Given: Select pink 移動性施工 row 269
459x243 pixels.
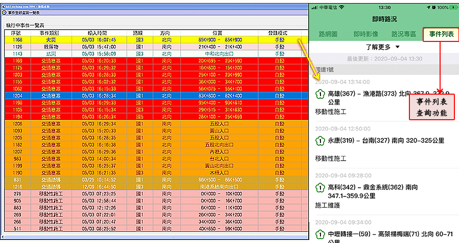Looking at the screenshot, I should point(155,215).
